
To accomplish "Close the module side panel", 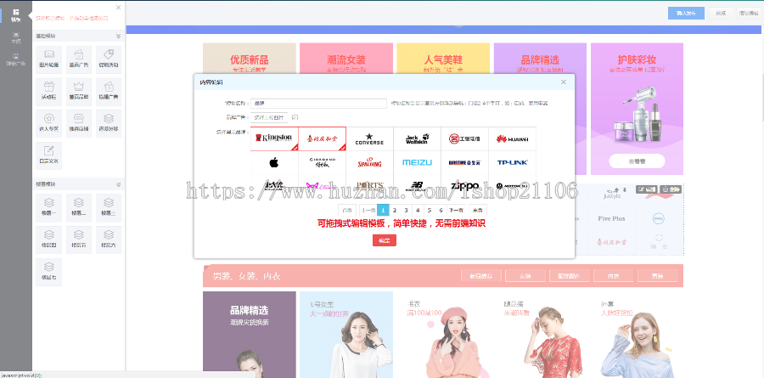I will click(x=118, y=8).
